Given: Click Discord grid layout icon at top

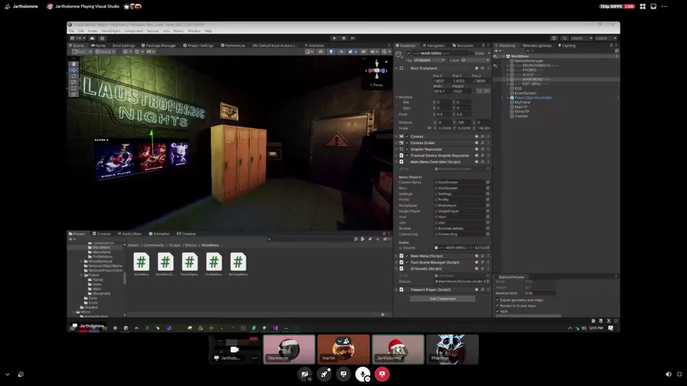Looking at the screenshot, I should coord(643,6).
